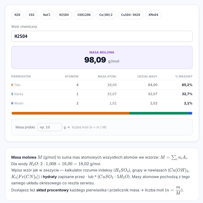Choose the NaCl formula chip
Image resolution: width=203 pixels, height=203 pixels.
47,15
